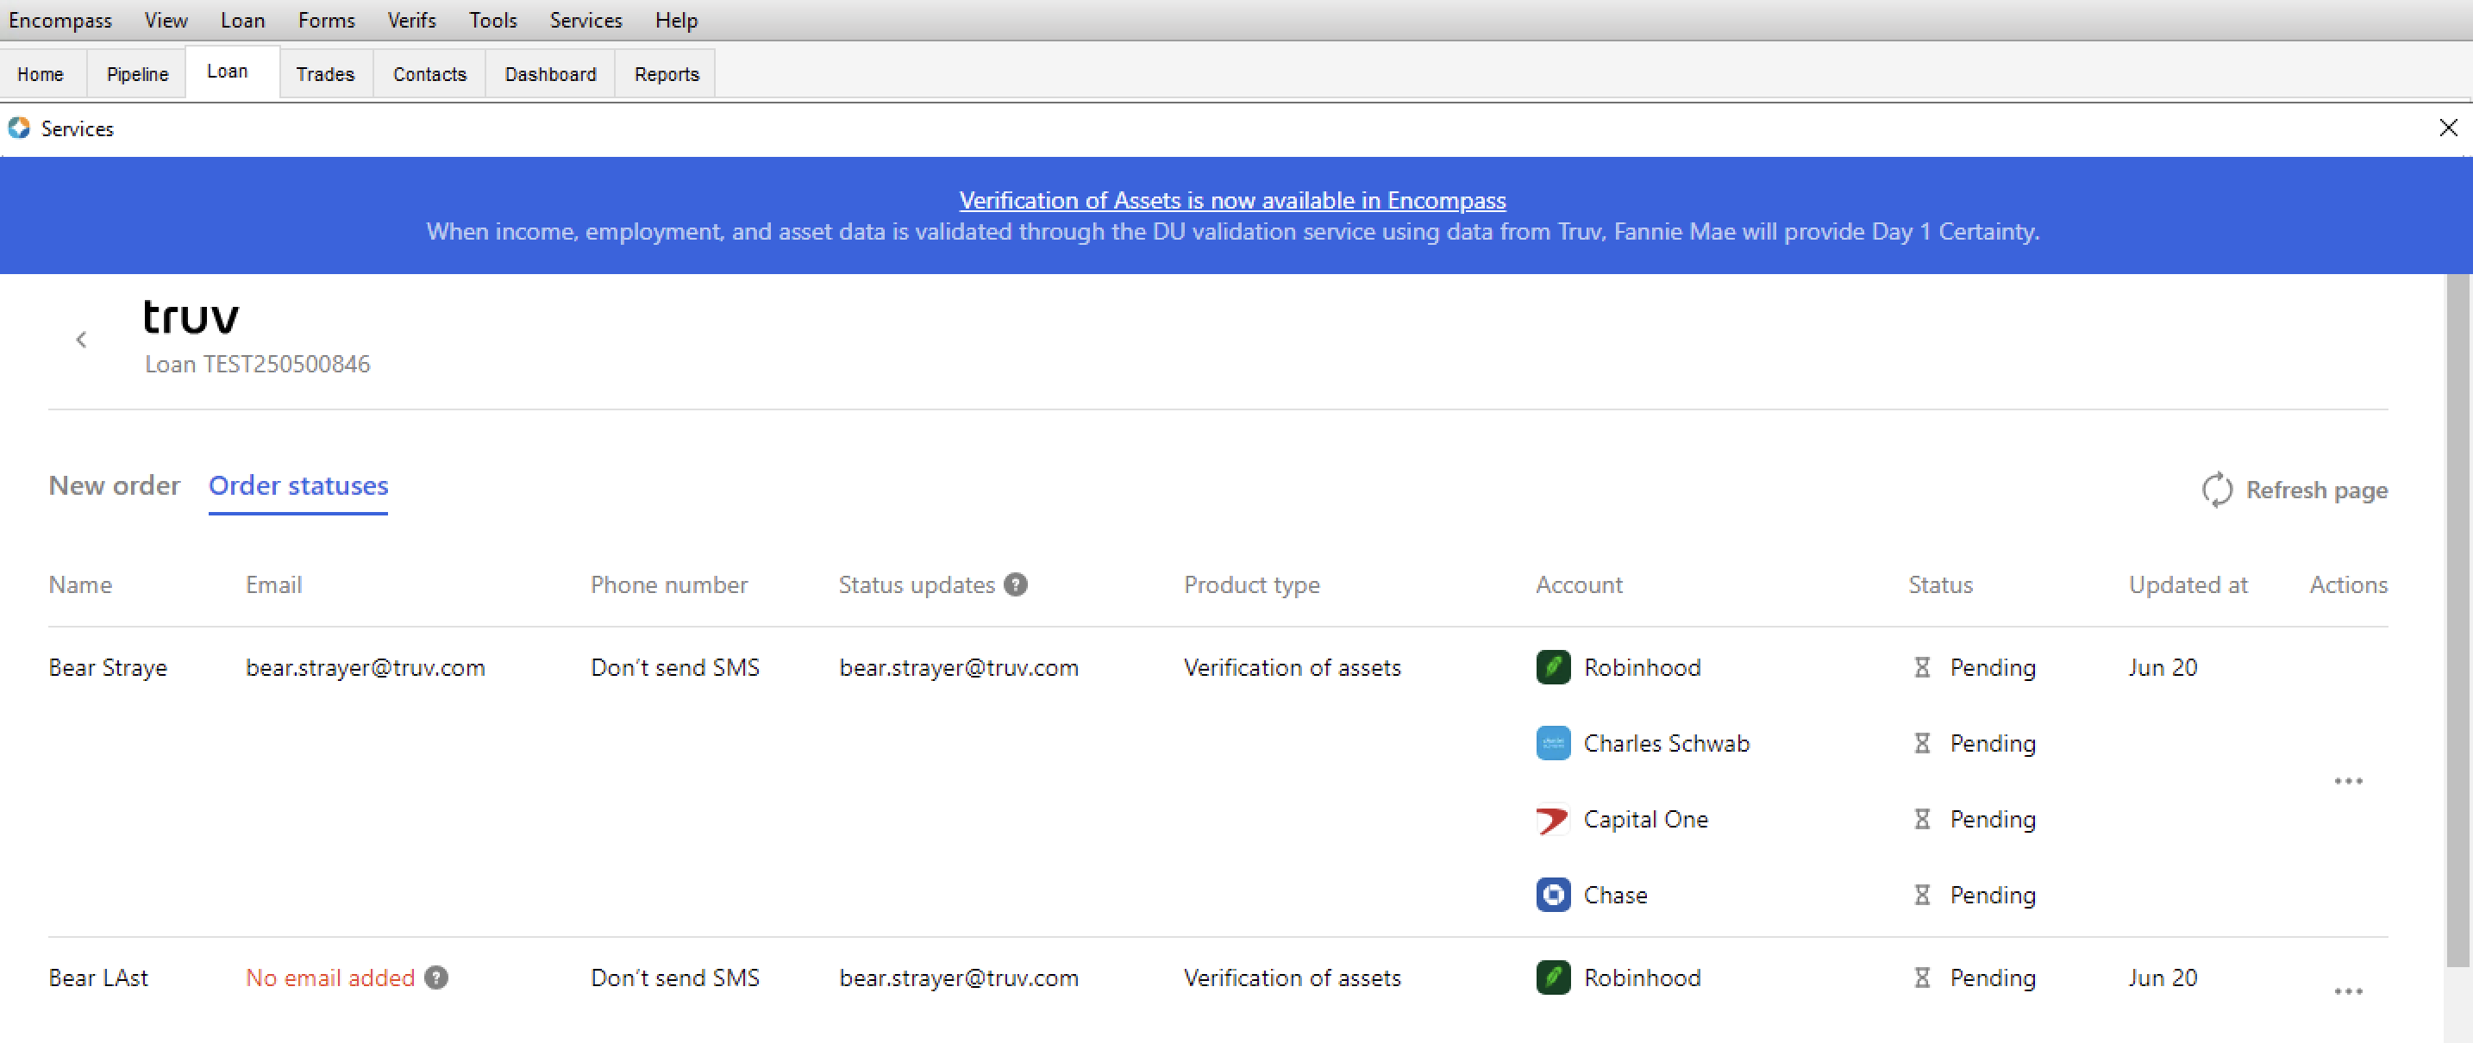Switch to the Pipeline tab

click(137, 74)
